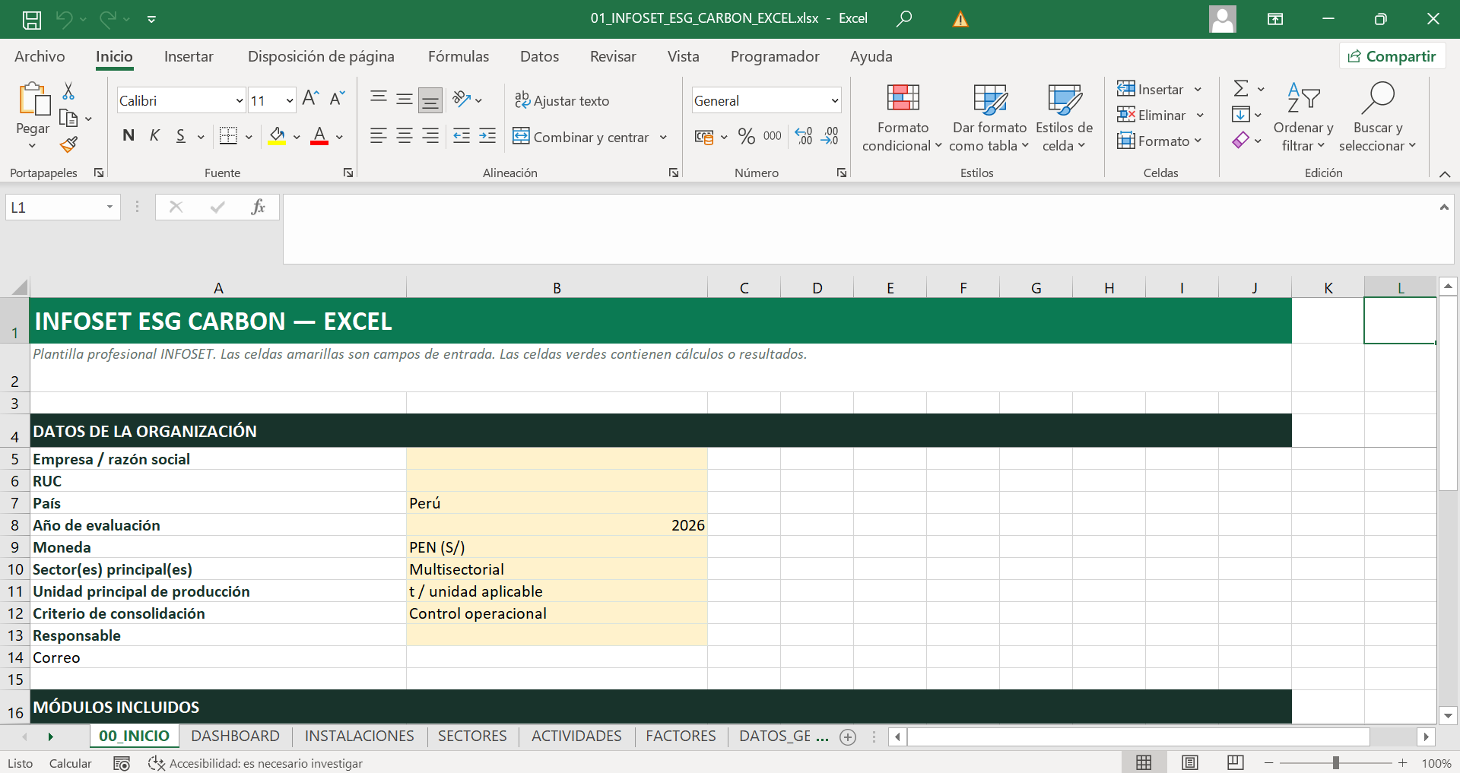
Task: Apply red font color with the A
Action: [x=319, y=137]
